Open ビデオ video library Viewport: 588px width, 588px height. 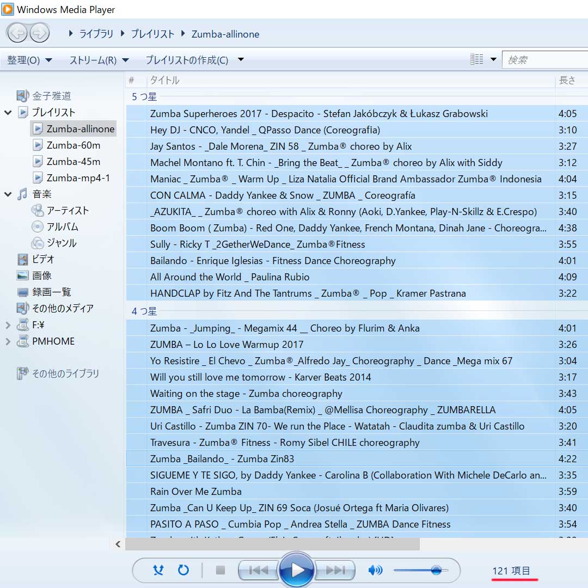coord(43,259)
